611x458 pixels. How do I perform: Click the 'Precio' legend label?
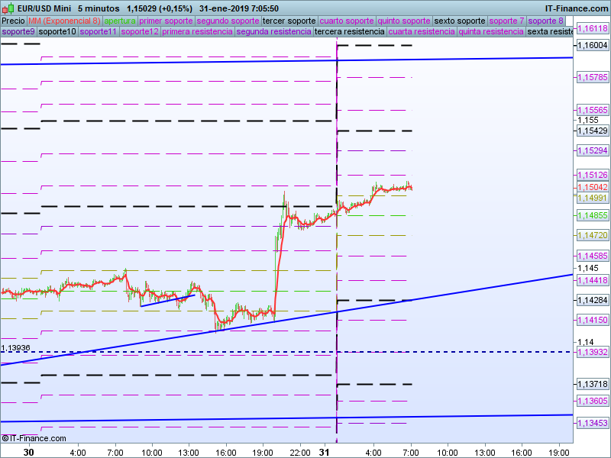coord(13,21)
